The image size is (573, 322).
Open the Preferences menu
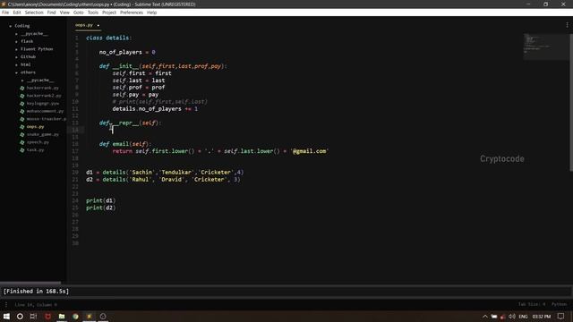[132, 13]
